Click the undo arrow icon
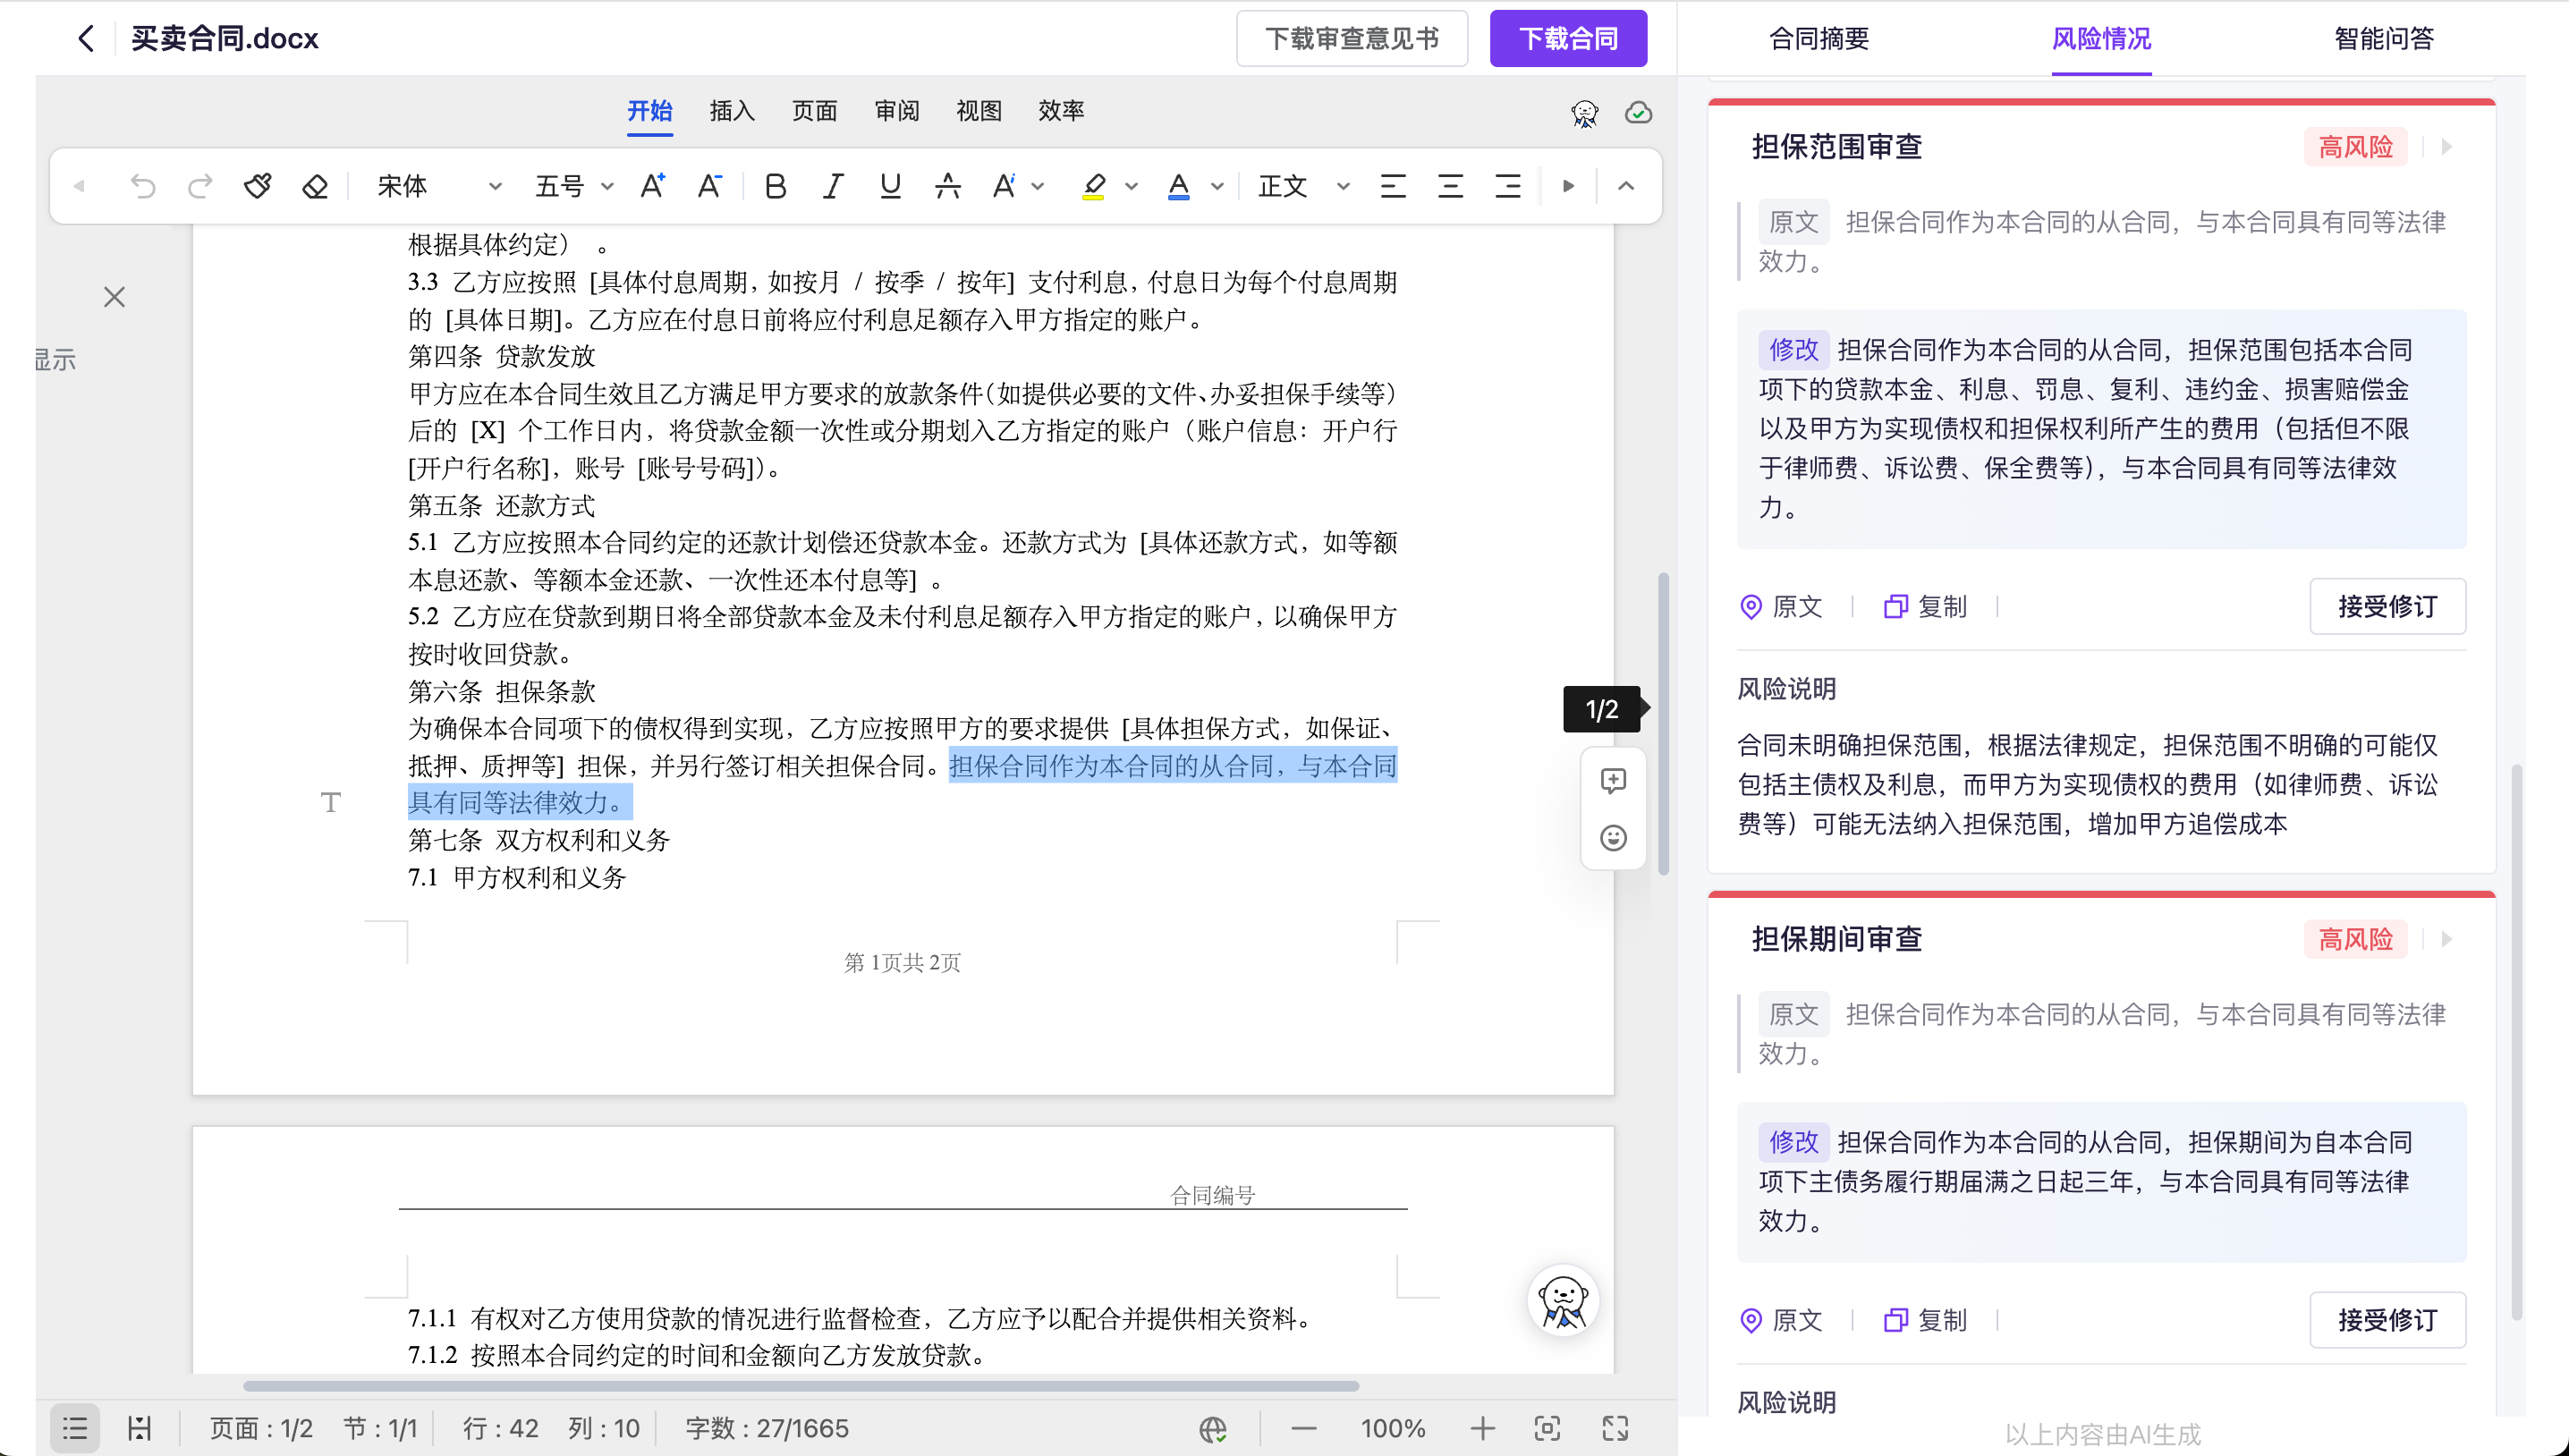The height and width of the screenshot is (1456, 2569). pyautogui.click(x=143, y=186)
